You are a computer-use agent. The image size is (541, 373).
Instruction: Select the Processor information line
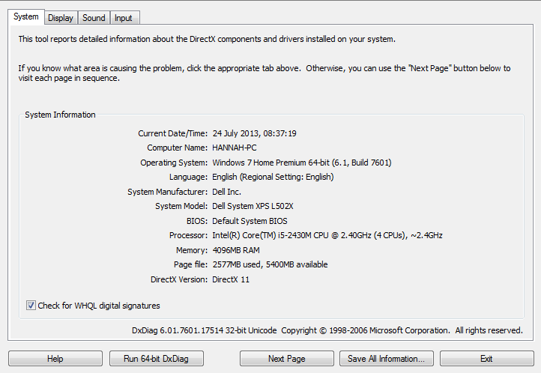coord(327,235)
